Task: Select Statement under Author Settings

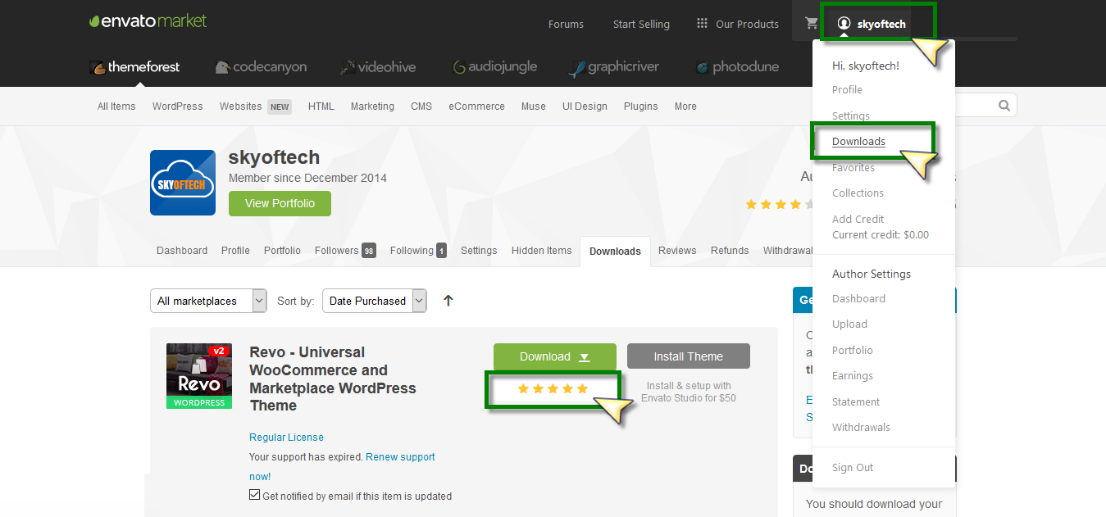Action: tap(856, 402)
